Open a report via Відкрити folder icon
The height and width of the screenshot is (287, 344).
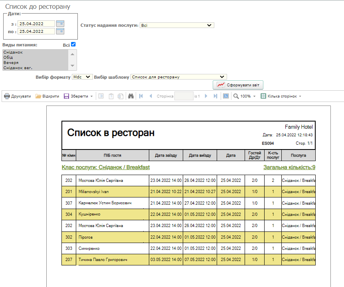click(38, 96)
